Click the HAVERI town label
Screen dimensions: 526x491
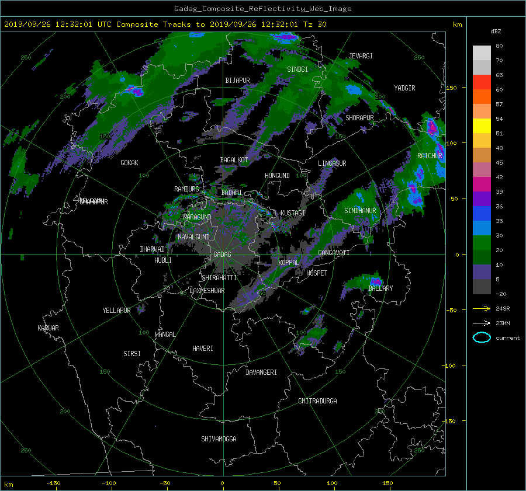coord(203,348)
